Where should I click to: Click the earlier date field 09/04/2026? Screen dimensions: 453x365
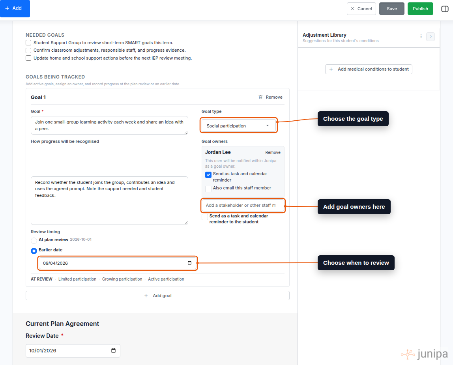click(117, 263)
